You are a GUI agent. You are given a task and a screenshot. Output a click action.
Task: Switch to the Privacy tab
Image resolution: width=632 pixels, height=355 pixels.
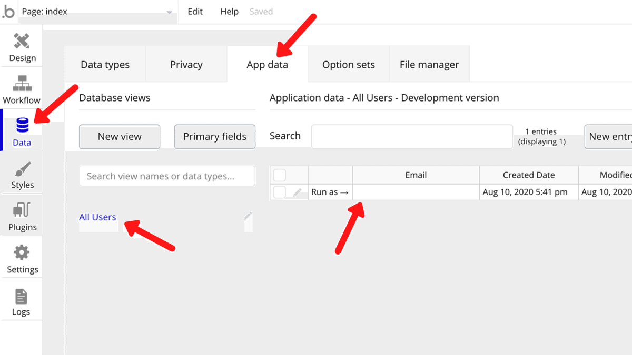186,65
